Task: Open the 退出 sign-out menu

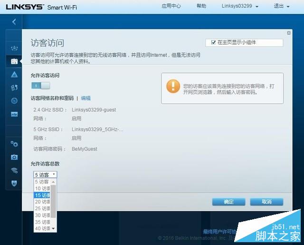Action: (282, 6)
